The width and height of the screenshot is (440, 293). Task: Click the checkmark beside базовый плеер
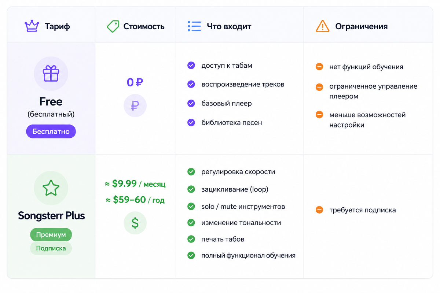(191, 103)
